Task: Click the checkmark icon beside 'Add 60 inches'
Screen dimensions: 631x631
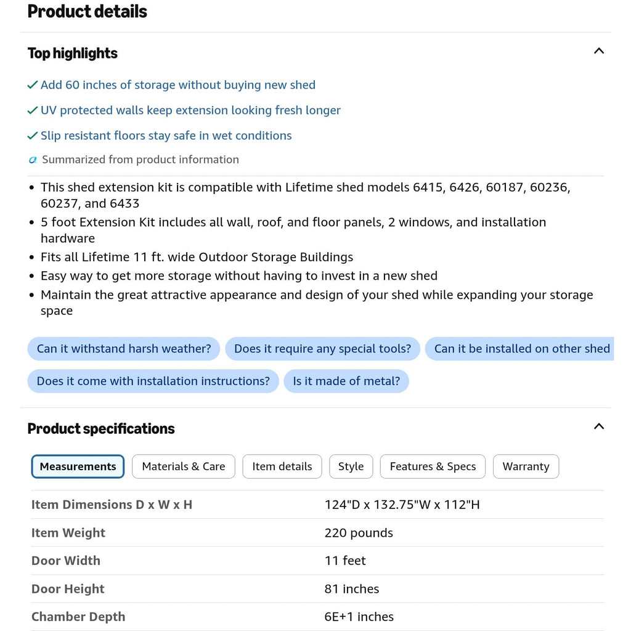Action: [x=33, y=85]
